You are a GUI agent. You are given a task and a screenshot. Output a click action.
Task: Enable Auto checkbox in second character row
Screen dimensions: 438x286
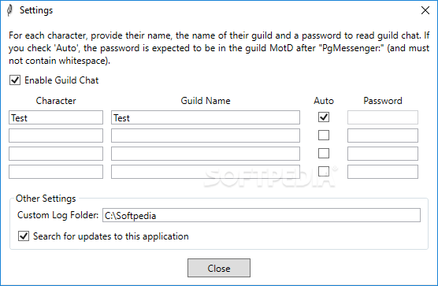324,136
